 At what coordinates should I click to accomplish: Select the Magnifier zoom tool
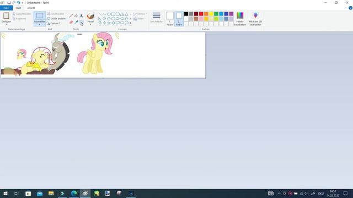point(81,22)
